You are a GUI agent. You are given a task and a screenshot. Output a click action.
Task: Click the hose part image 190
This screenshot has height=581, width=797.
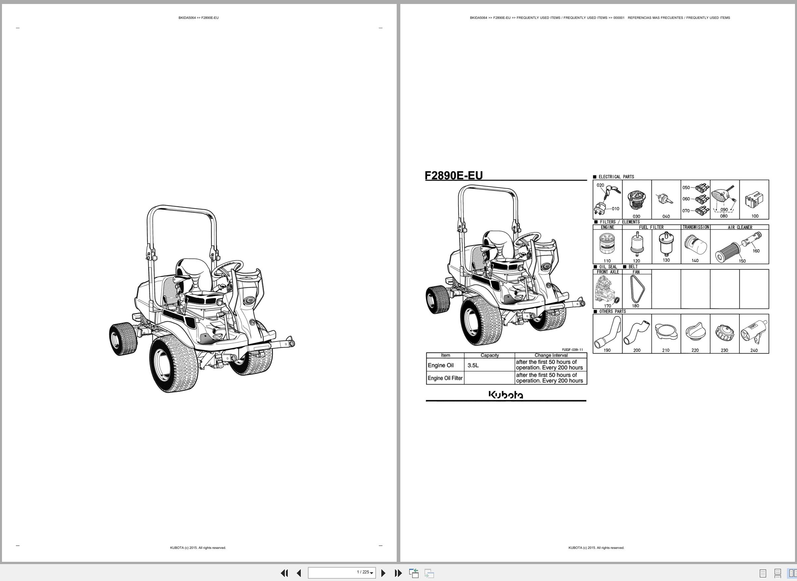[x=607, y=332]
